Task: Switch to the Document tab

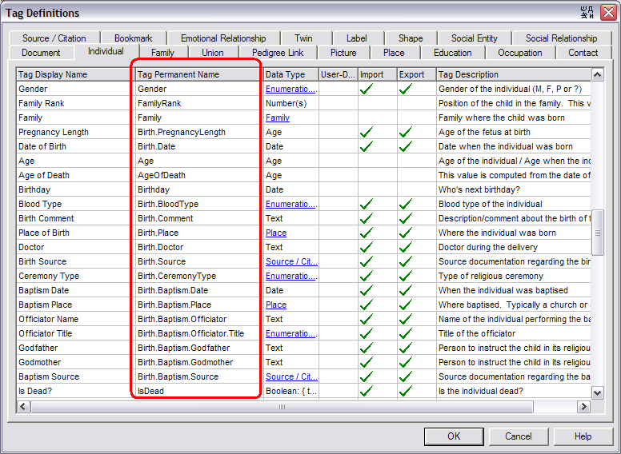Action: pos(41,53)
